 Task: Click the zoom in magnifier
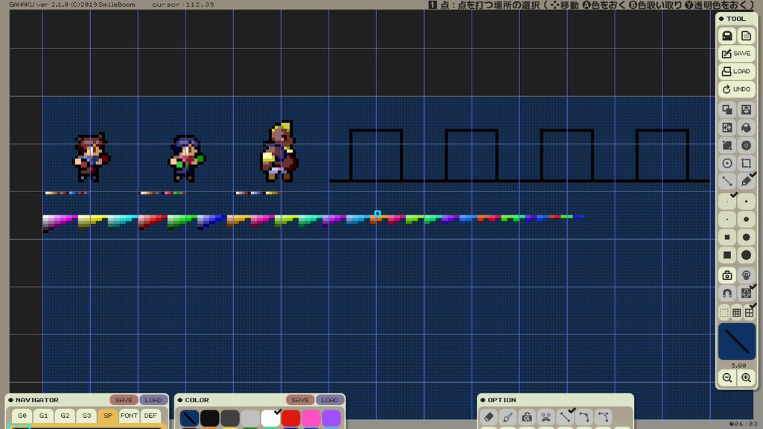[x=746, y=378]
